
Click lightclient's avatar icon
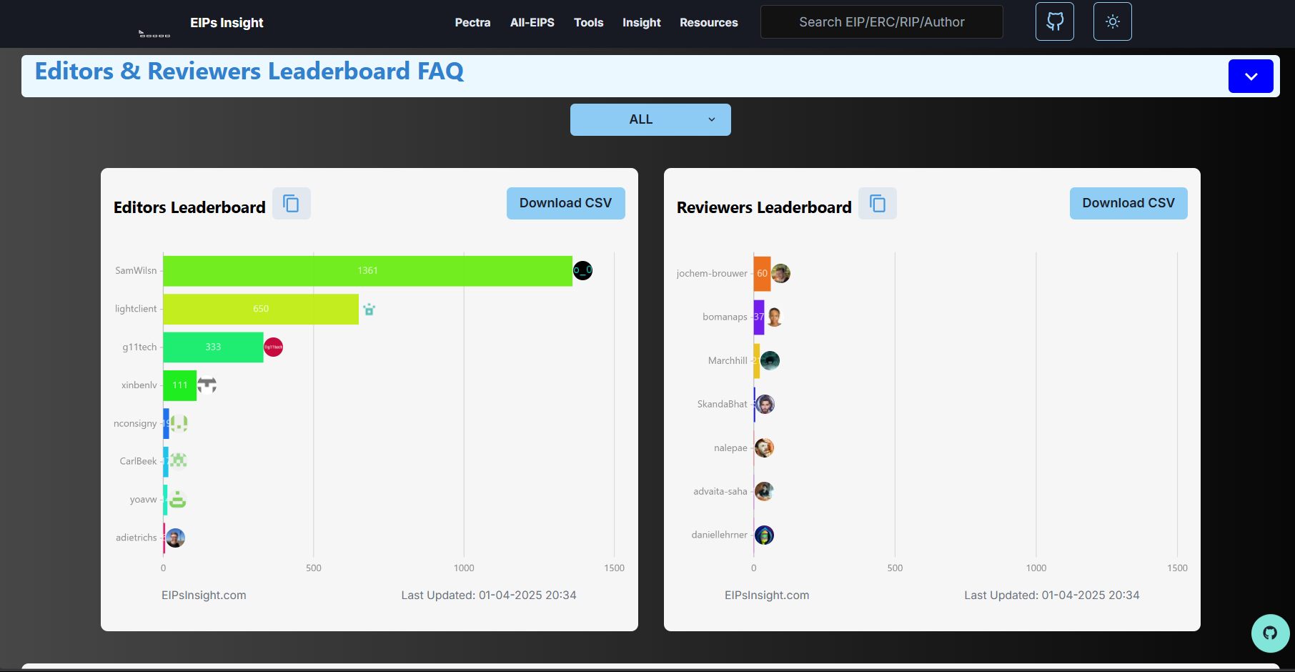click(369, 310)
